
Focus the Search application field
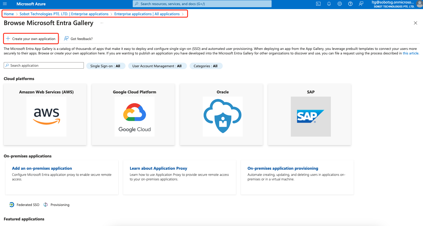point(44,65)
